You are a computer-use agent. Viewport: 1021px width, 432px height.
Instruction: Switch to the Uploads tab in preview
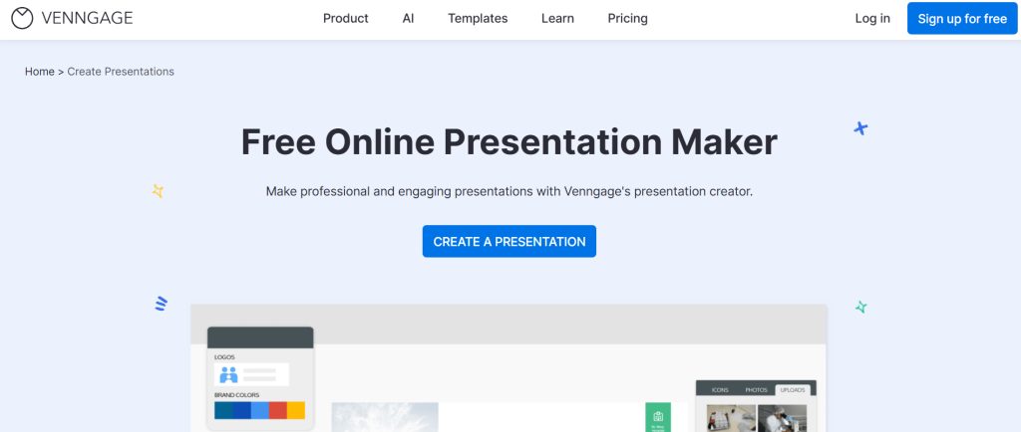[795, 390]
